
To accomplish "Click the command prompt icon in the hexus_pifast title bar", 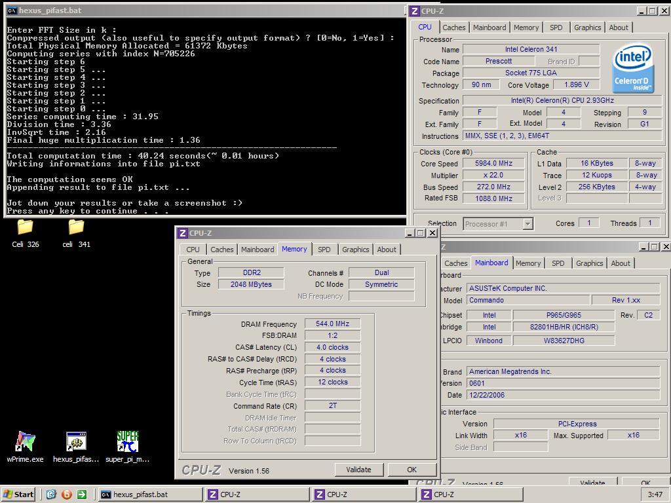I will (12, 10).
